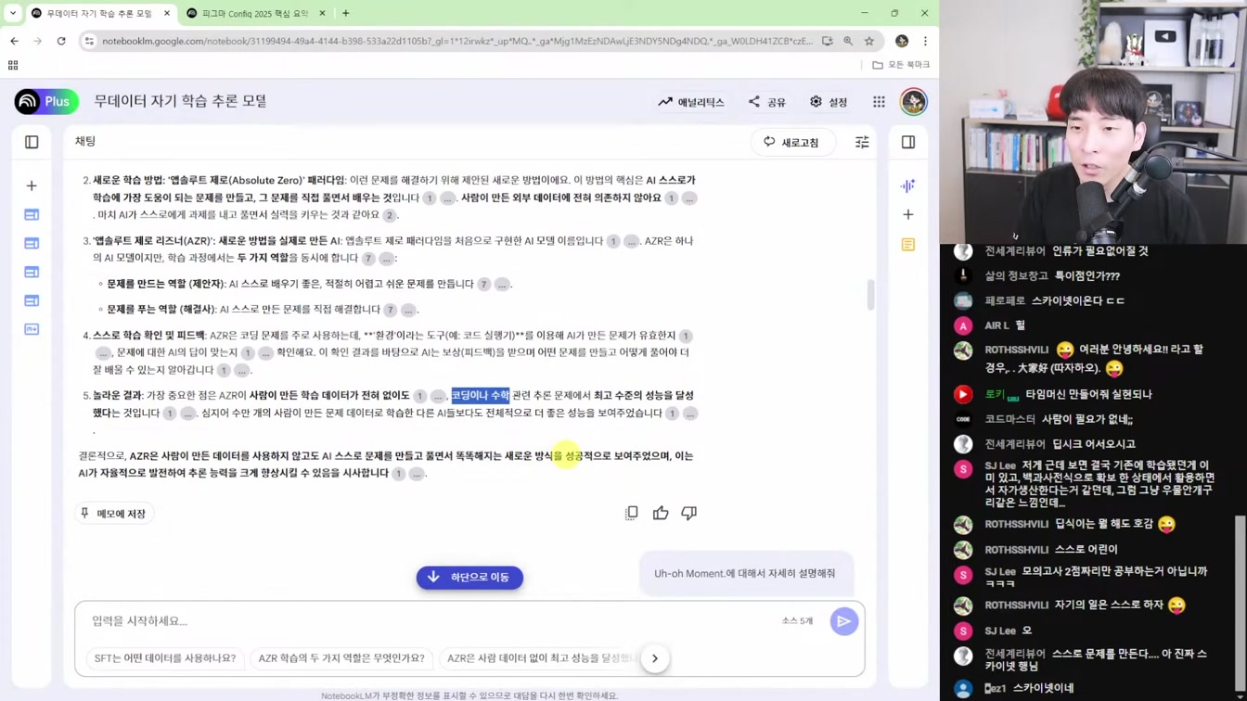Screen dimensions: 1247x701
Task: Click the 입력을 시작하세요 chat input field
Action: click(427, 620)
